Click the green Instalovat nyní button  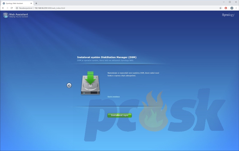[x=119, y=115]
